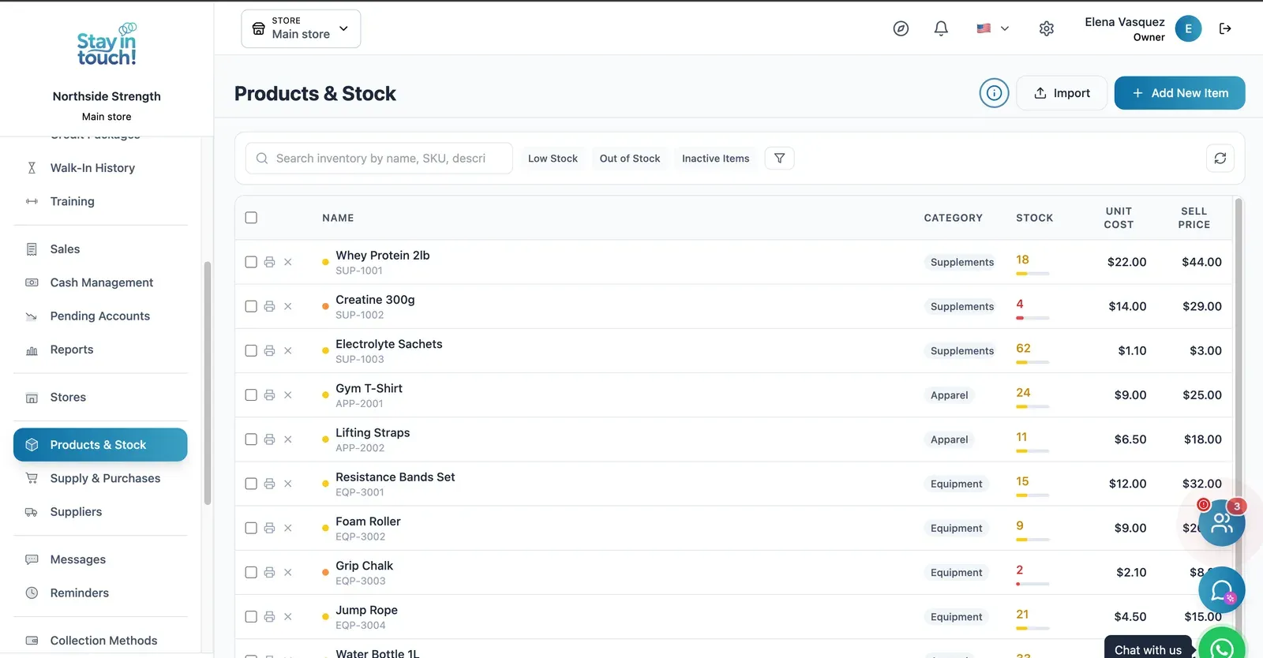1263x658 pixels.
Task: Open Cash Management page
Action: tap(100, 282)
